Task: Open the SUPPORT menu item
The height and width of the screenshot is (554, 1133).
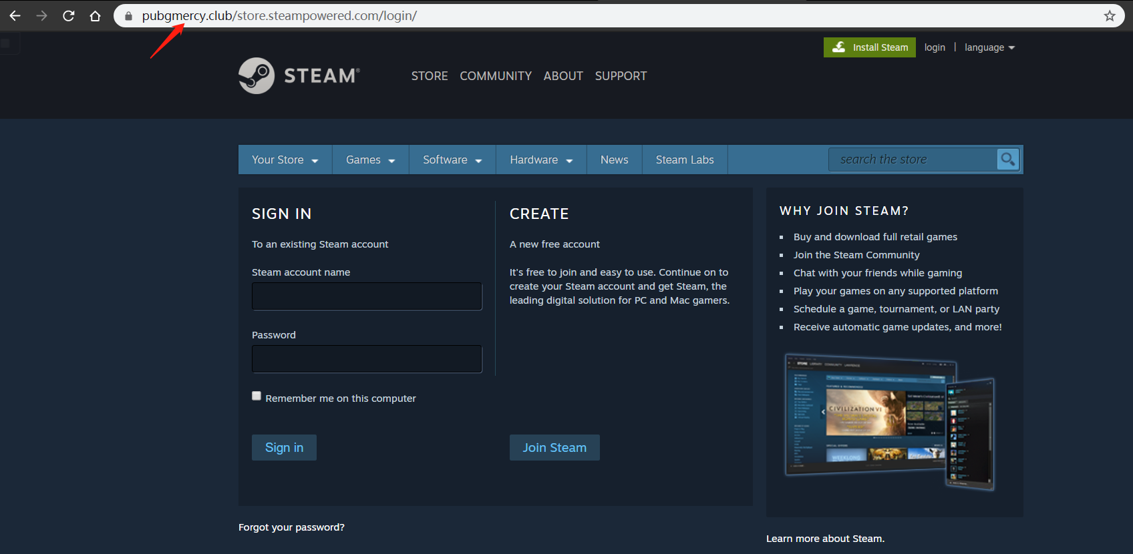Action: [x=621, y=76]
